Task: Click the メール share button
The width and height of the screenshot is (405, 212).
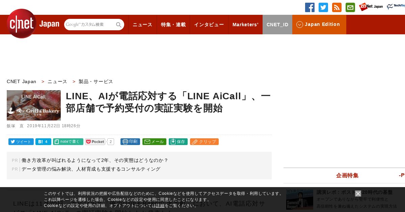Action: (154, 142)
